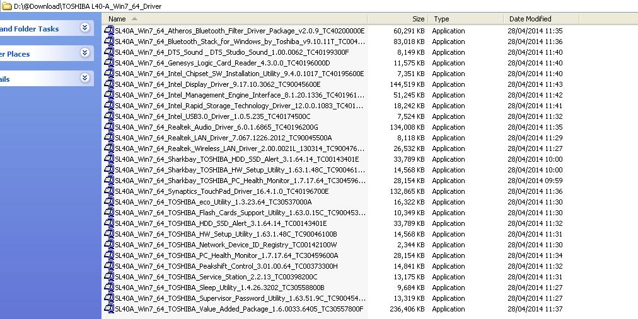Click the Atheros Bluetooth Filter Driver file icon
Screen dimensions: 638x319
(x=109, y=30)
